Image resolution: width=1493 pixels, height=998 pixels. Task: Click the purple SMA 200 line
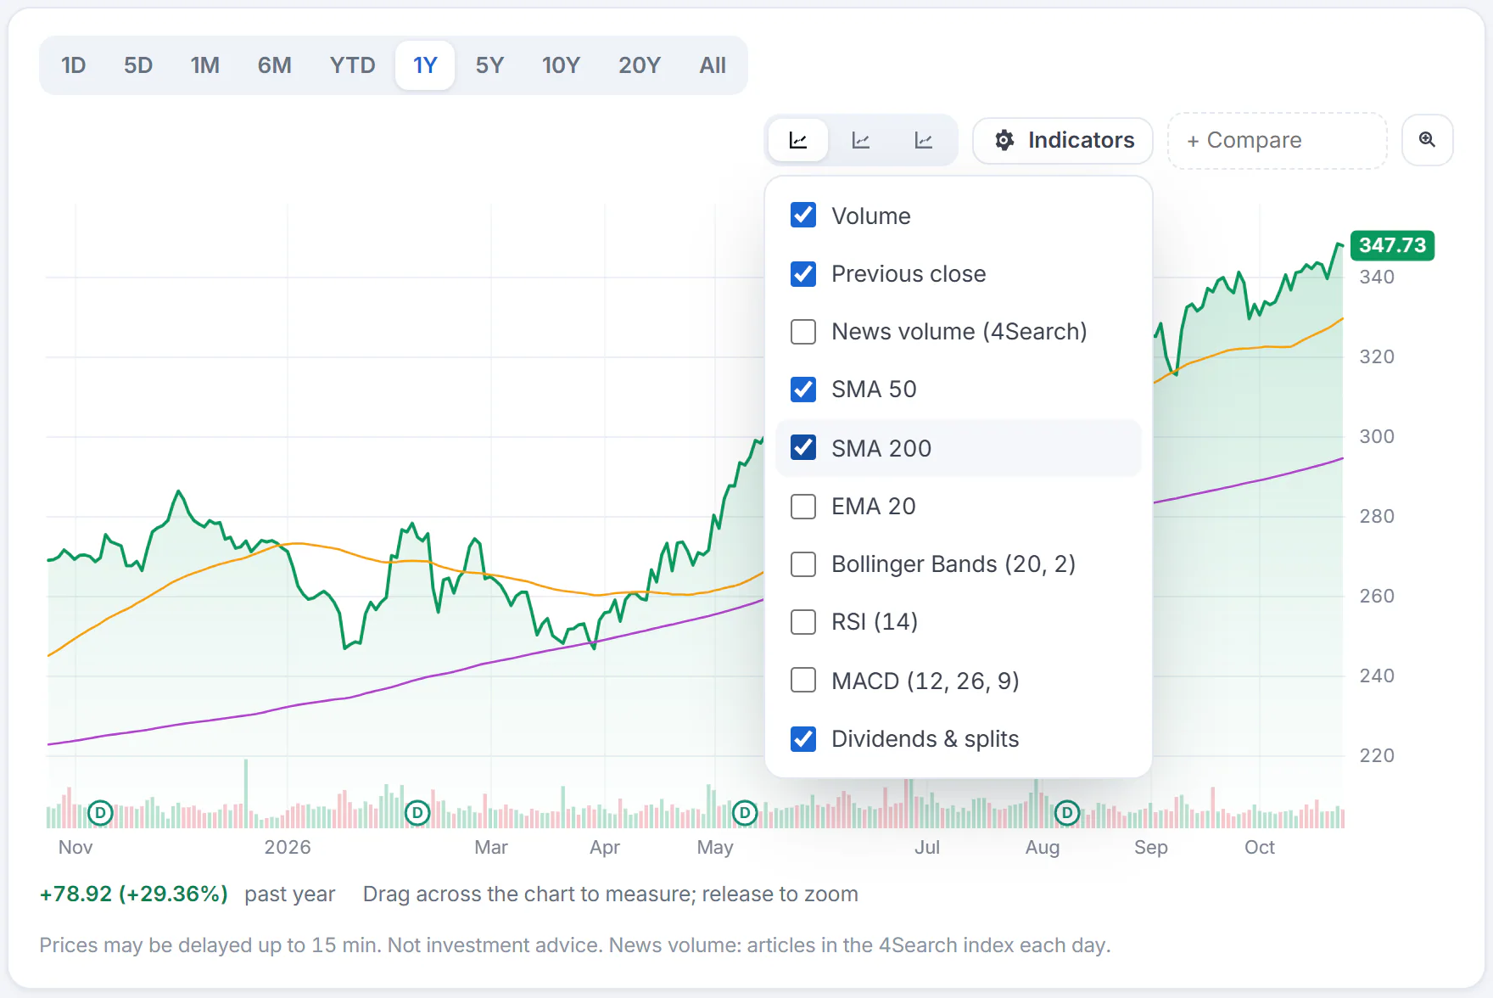click(x=339, y=699)
